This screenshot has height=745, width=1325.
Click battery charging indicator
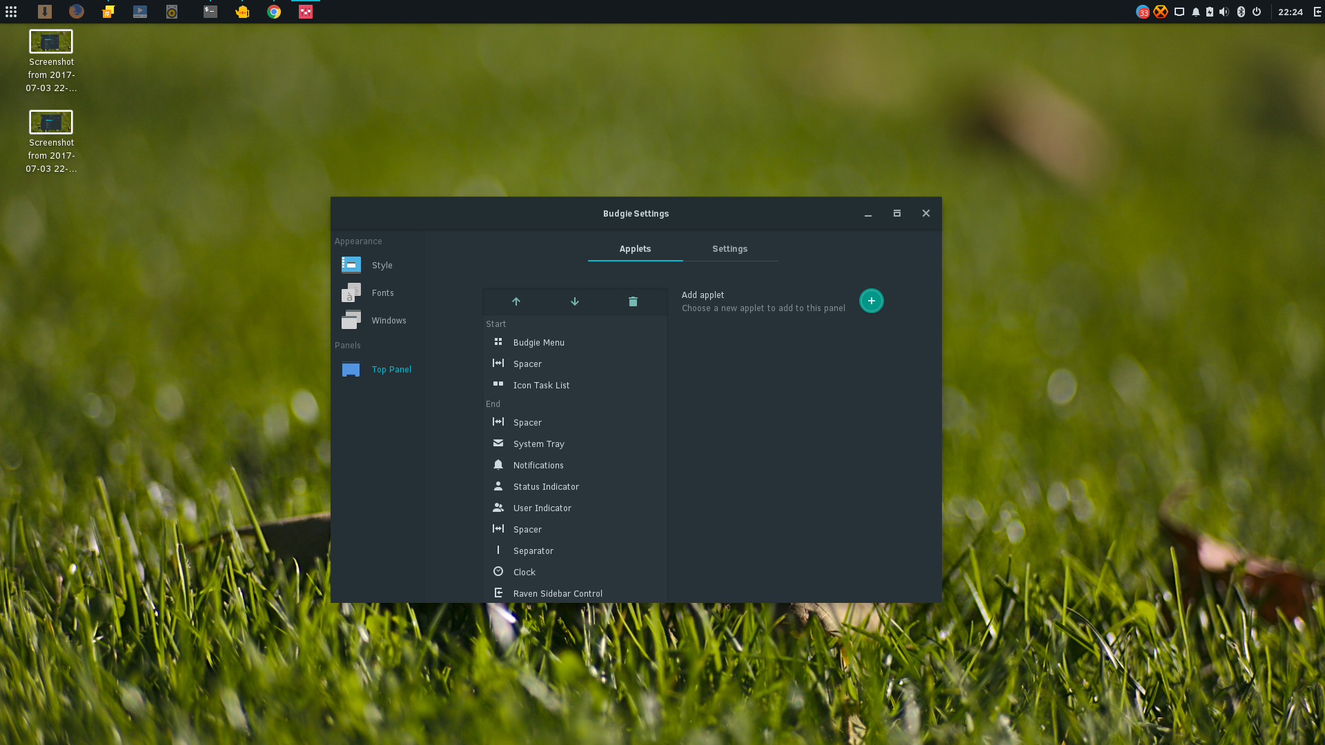tap(1210, 12)
